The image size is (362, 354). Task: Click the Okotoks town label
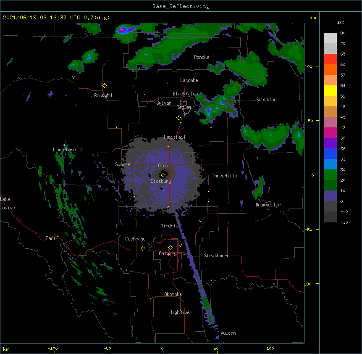pyautogui.click(x=173, y=294)
